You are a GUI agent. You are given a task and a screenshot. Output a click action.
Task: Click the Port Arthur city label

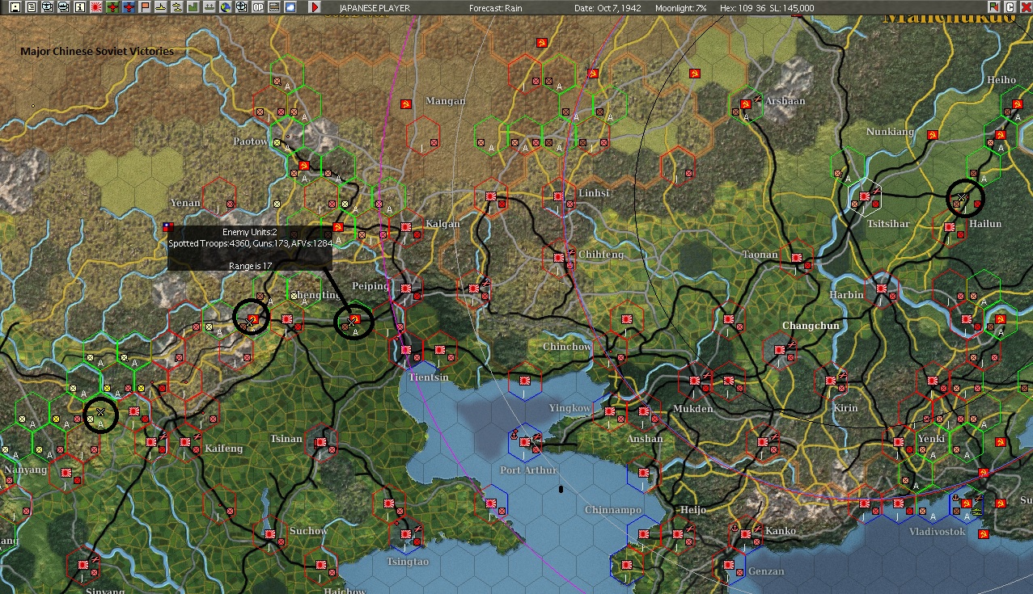click(x=528, y=470)
